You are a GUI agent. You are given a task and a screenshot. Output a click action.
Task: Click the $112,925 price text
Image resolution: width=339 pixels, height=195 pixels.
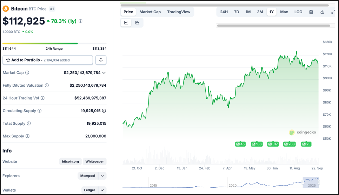(24, 21)
